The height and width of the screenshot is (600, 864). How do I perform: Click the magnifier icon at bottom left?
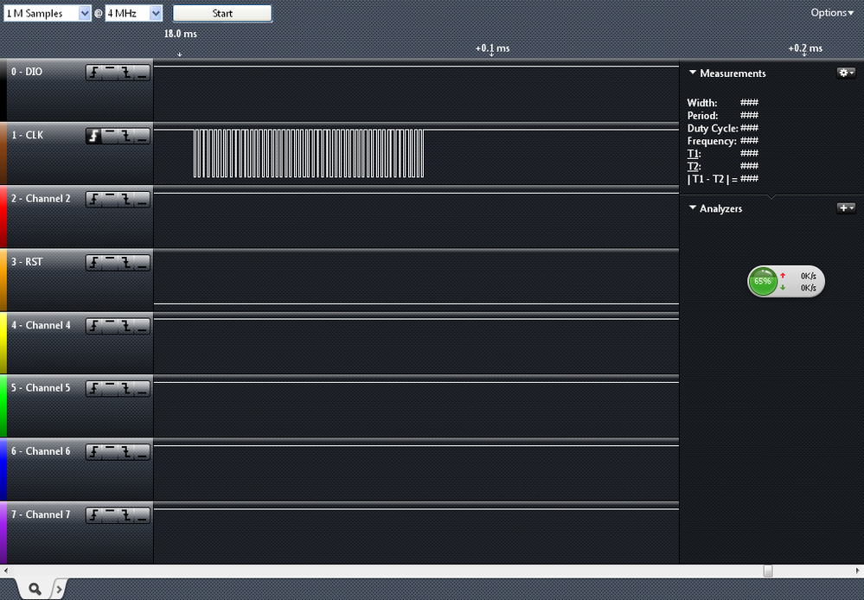point(34,587)
